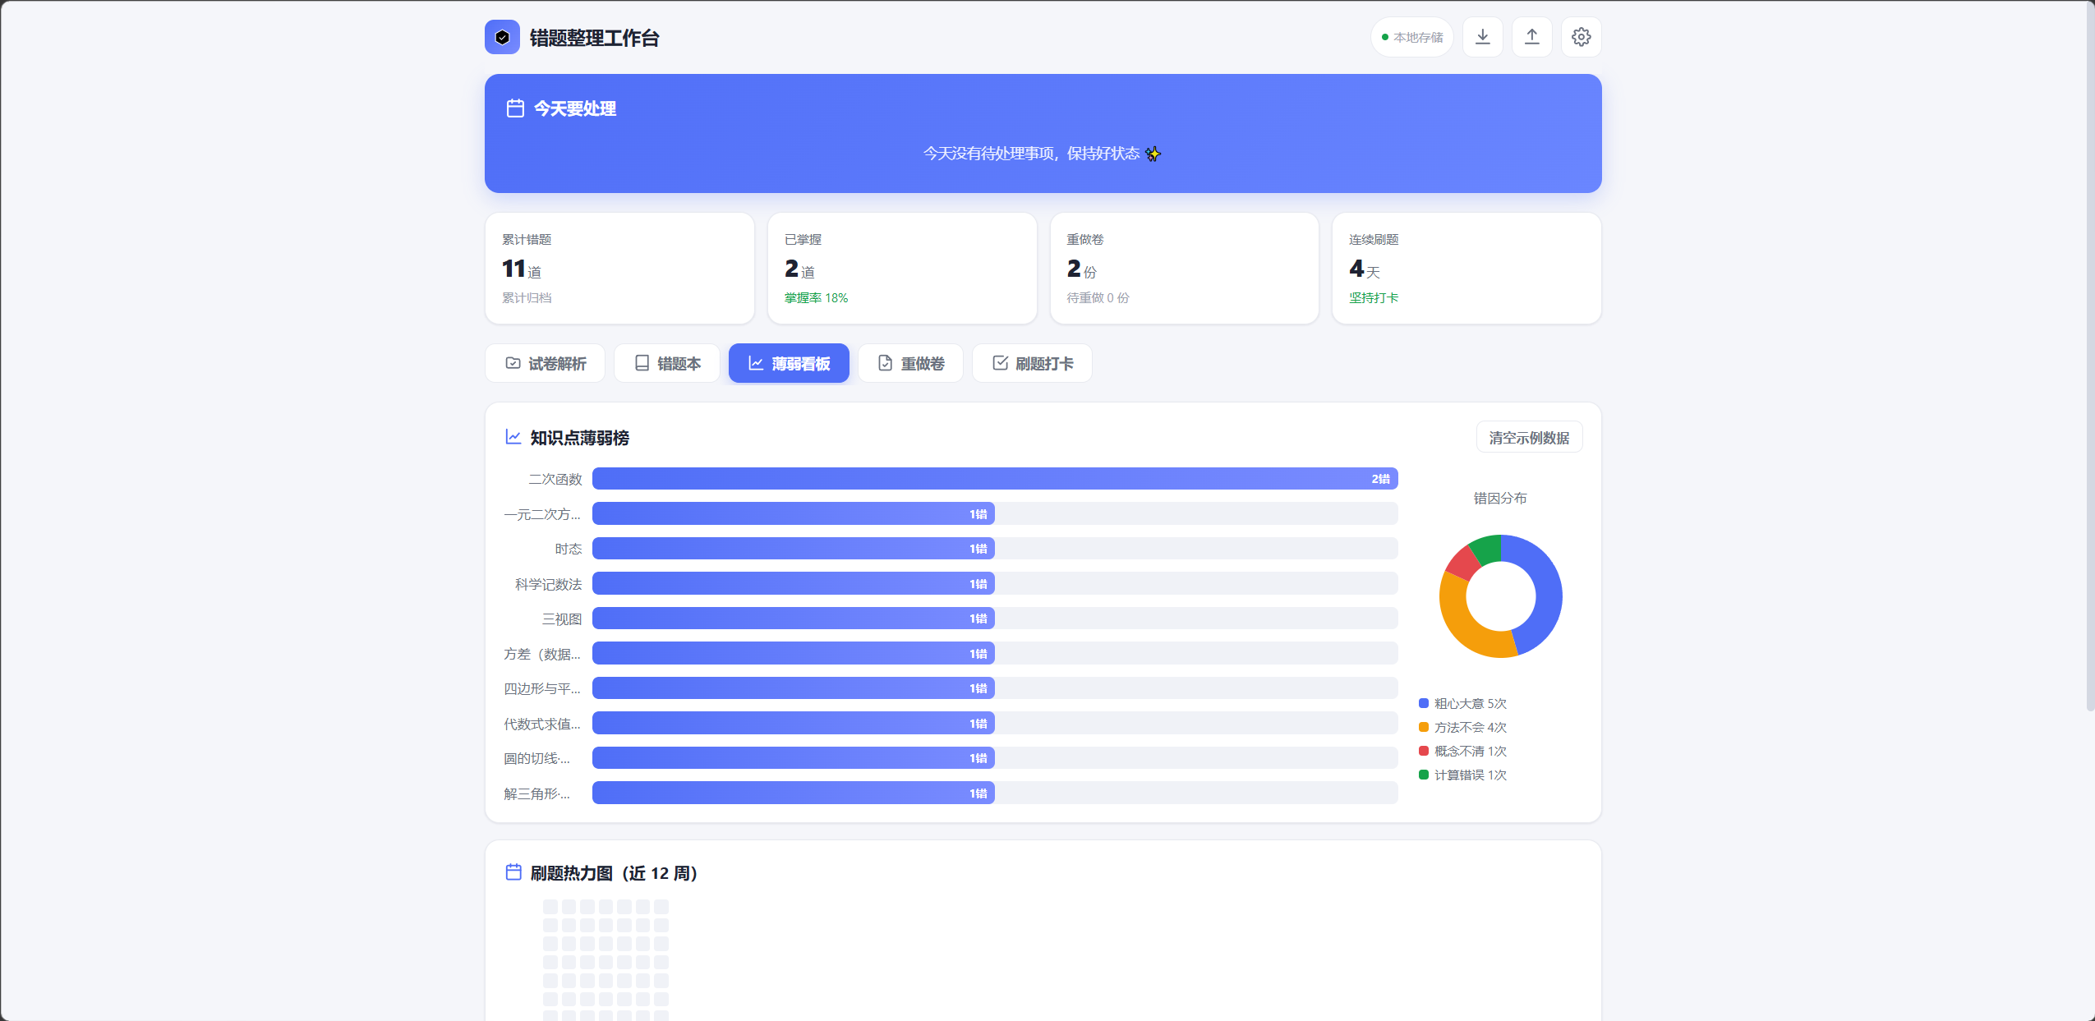2095x1021 pixels.
Task: Click the 时态 progress bar
Action: point(995,549)
